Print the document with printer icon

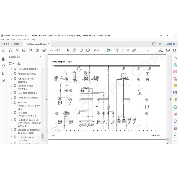[24, 50]
